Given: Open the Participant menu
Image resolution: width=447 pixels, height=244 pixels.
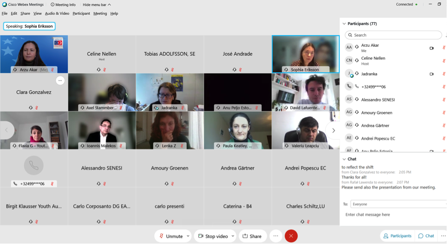Looking at the screenshot, I should (x=81, y=13).
